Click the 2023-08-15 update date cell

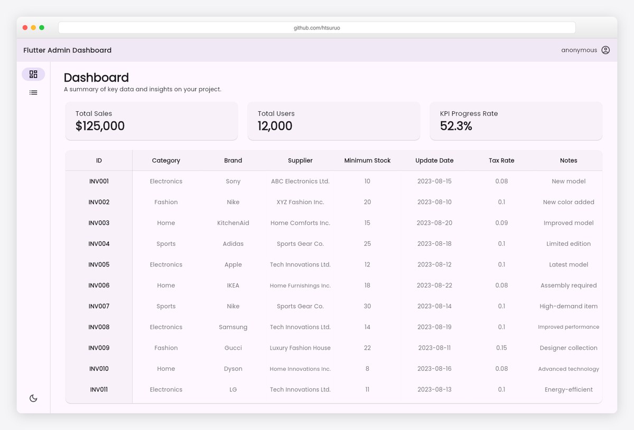click(x=434, y=181)
